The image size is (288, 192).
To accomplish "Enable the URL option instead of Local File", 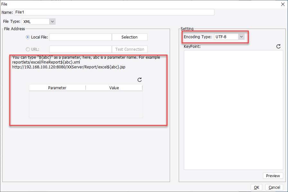I will (x=28, y=49).
